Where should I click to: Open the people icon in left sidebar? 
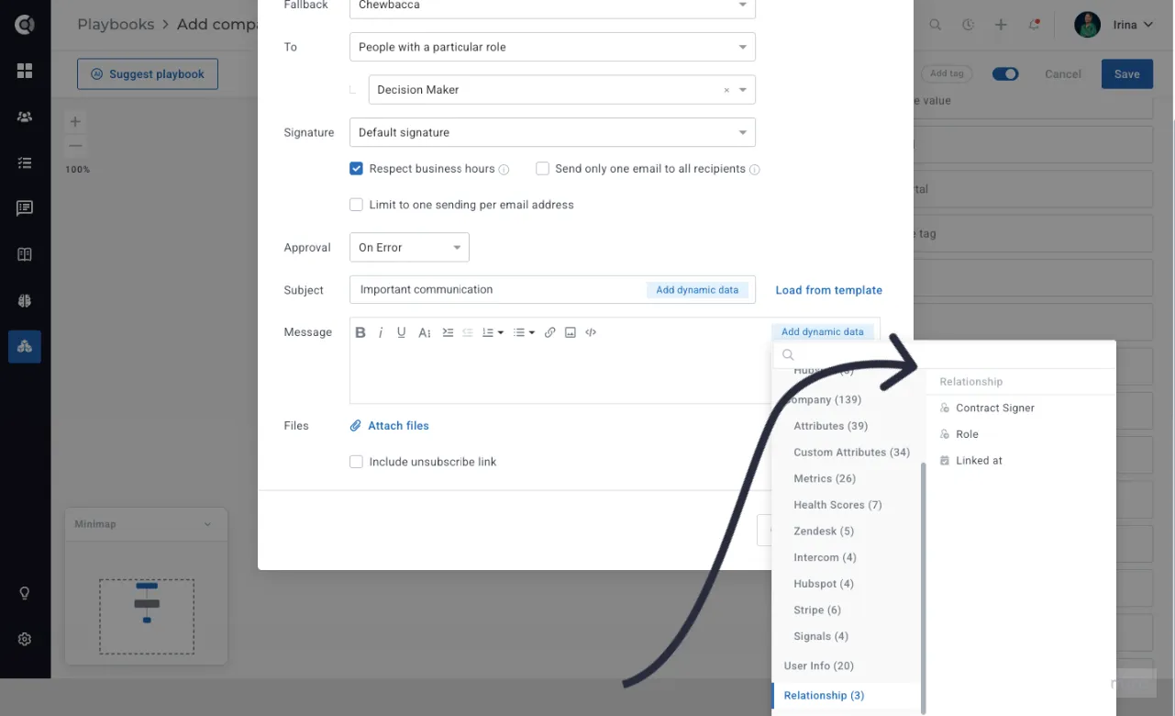tap(25, 117)
